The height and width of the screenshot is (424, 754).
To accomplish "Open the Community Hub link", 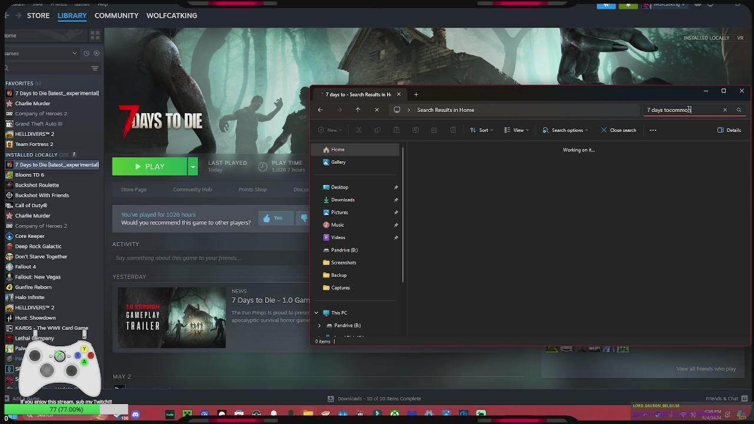I will pyautogui.click(x=192, y=190).
